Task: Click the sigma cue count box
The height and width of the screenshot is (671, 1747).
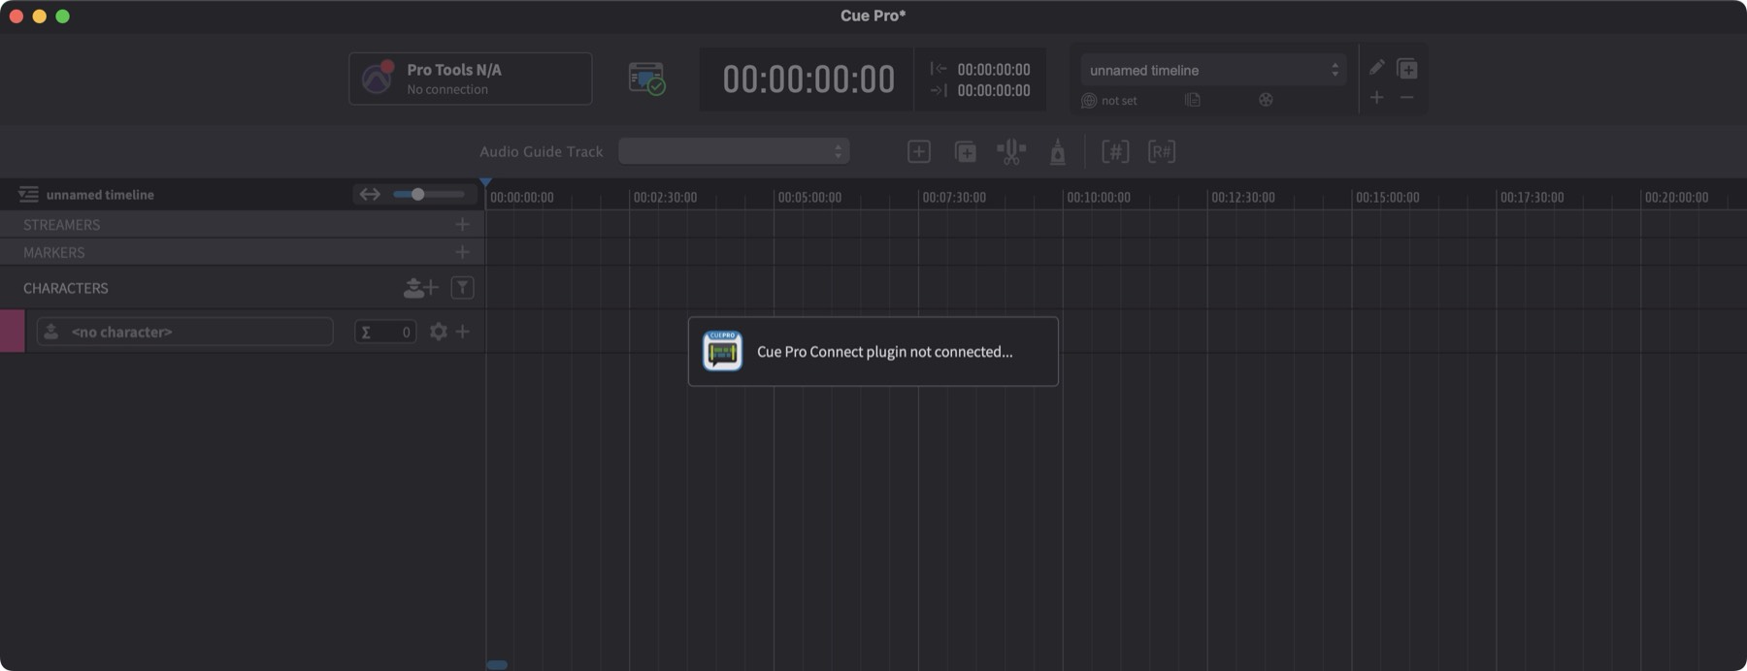Action: pyautogui.click(x=385, y=332)
